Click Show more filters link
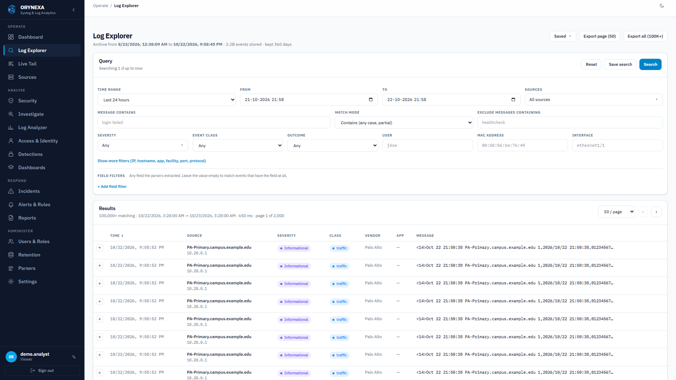This screenshot has height=380, width=676. [152, 161]
